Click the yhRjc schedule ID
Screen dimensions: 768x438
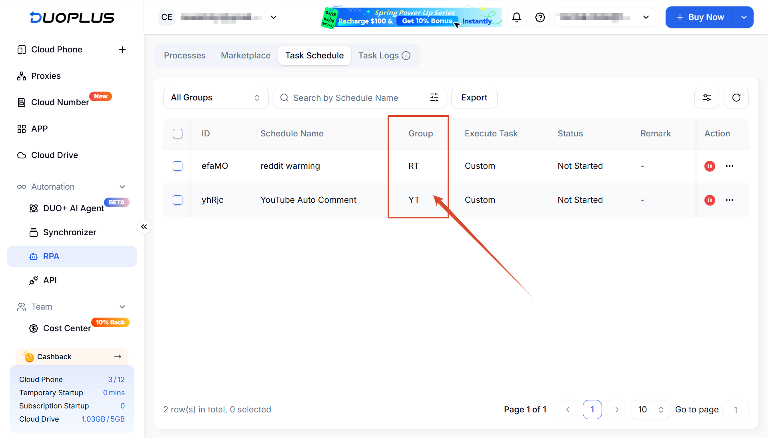click(x=212, y=200)
